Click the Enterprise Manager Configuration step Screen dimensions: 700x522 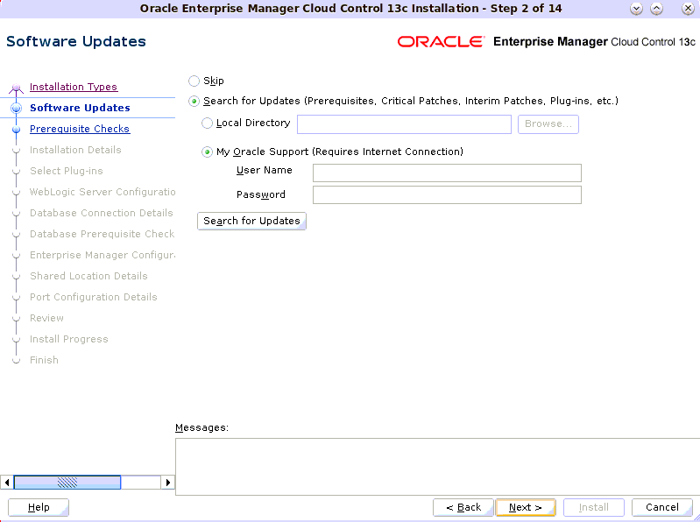(103, 254)
